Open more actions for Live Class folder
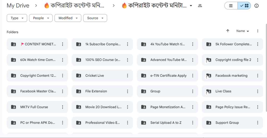267x138 pixels. point(258,91)
